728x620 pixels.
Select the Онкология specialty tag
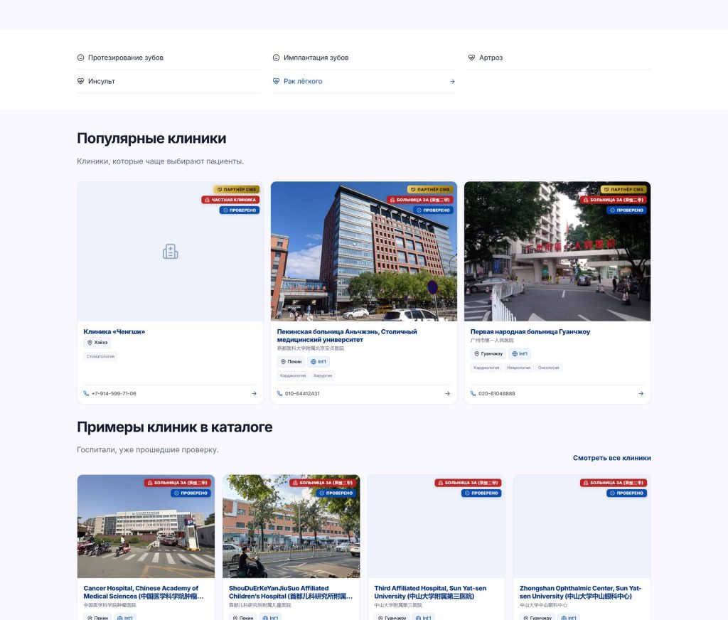[x=548, y=368]
